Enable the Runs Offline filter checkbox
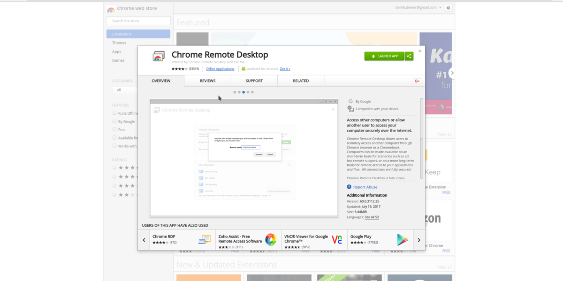Screen dimensions: 563x281 click(x=114, y=113)
